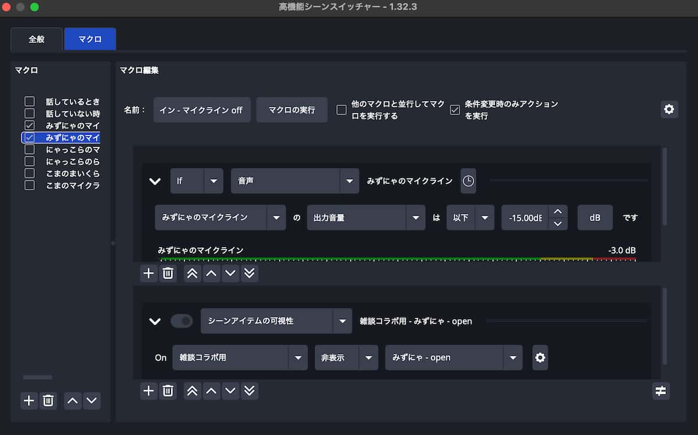The width and height of the screenshot is (698, 435).
Task: Collapse the If condition with its chevron
Action: 155,181
